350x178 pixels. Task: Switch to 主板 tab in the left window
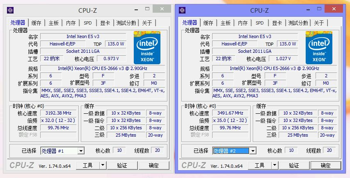54,23
